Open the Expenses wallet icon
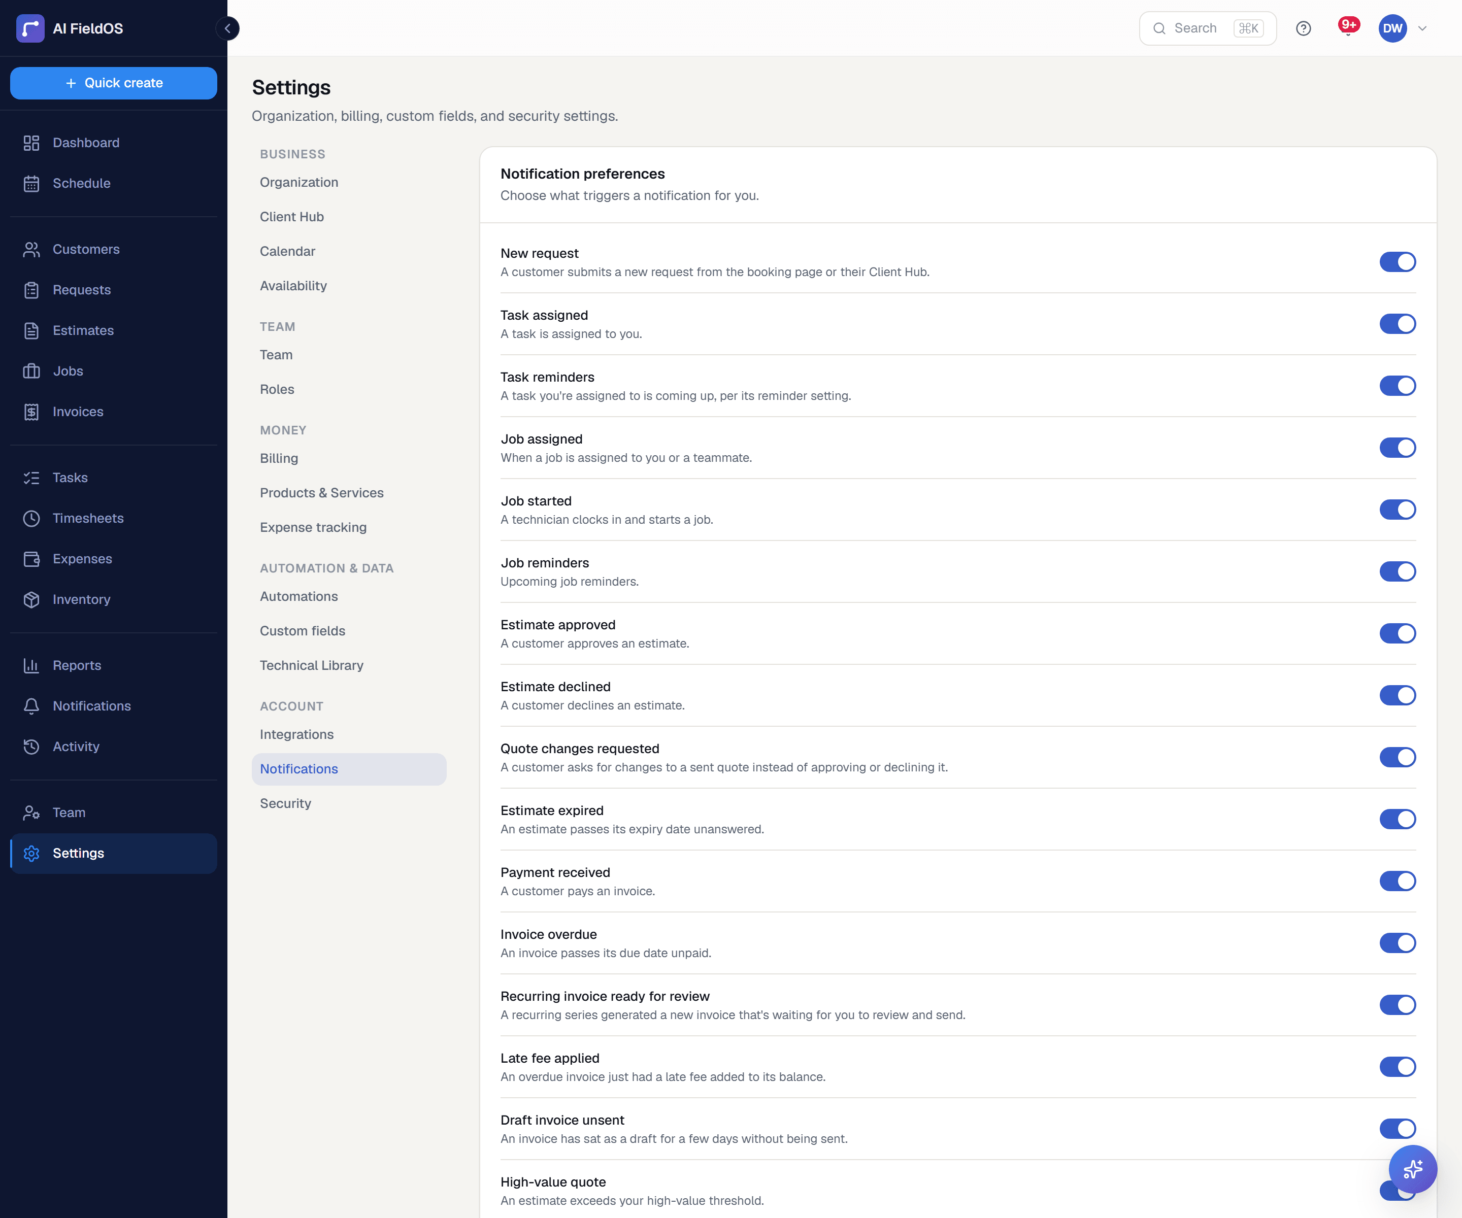The image size is (1462, 1218). [31, 559]
